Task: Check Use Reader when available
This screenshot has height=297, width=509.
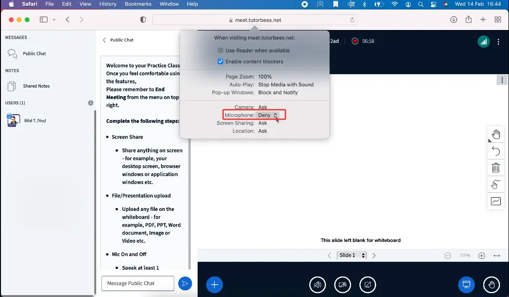Action: 220,50
